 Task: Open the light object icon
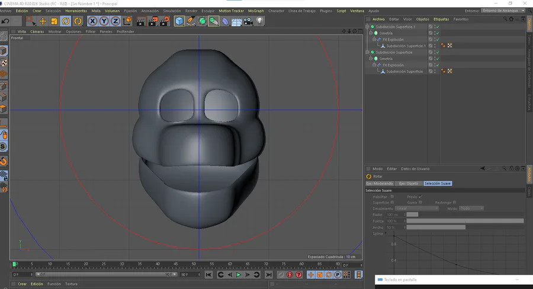[x=260, y=21]
